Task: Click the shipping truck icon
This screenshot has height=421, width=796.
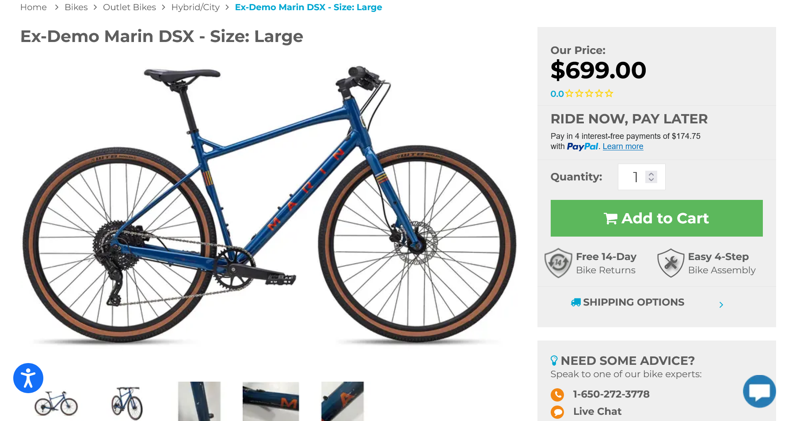Action: pos(575,302)
